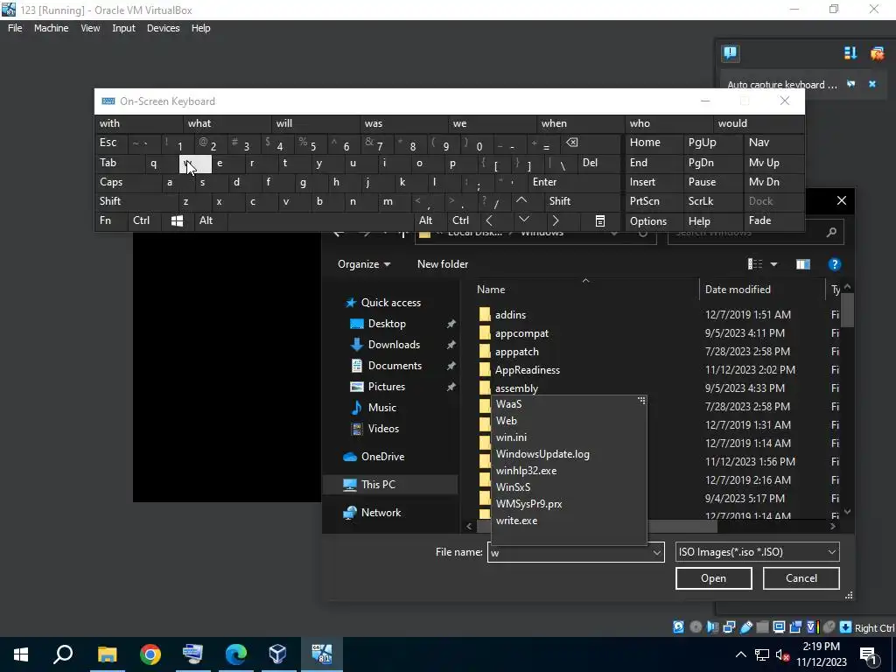Open the Devices menu
This screenshot has width=896, height=672.
tap(163, 28)
